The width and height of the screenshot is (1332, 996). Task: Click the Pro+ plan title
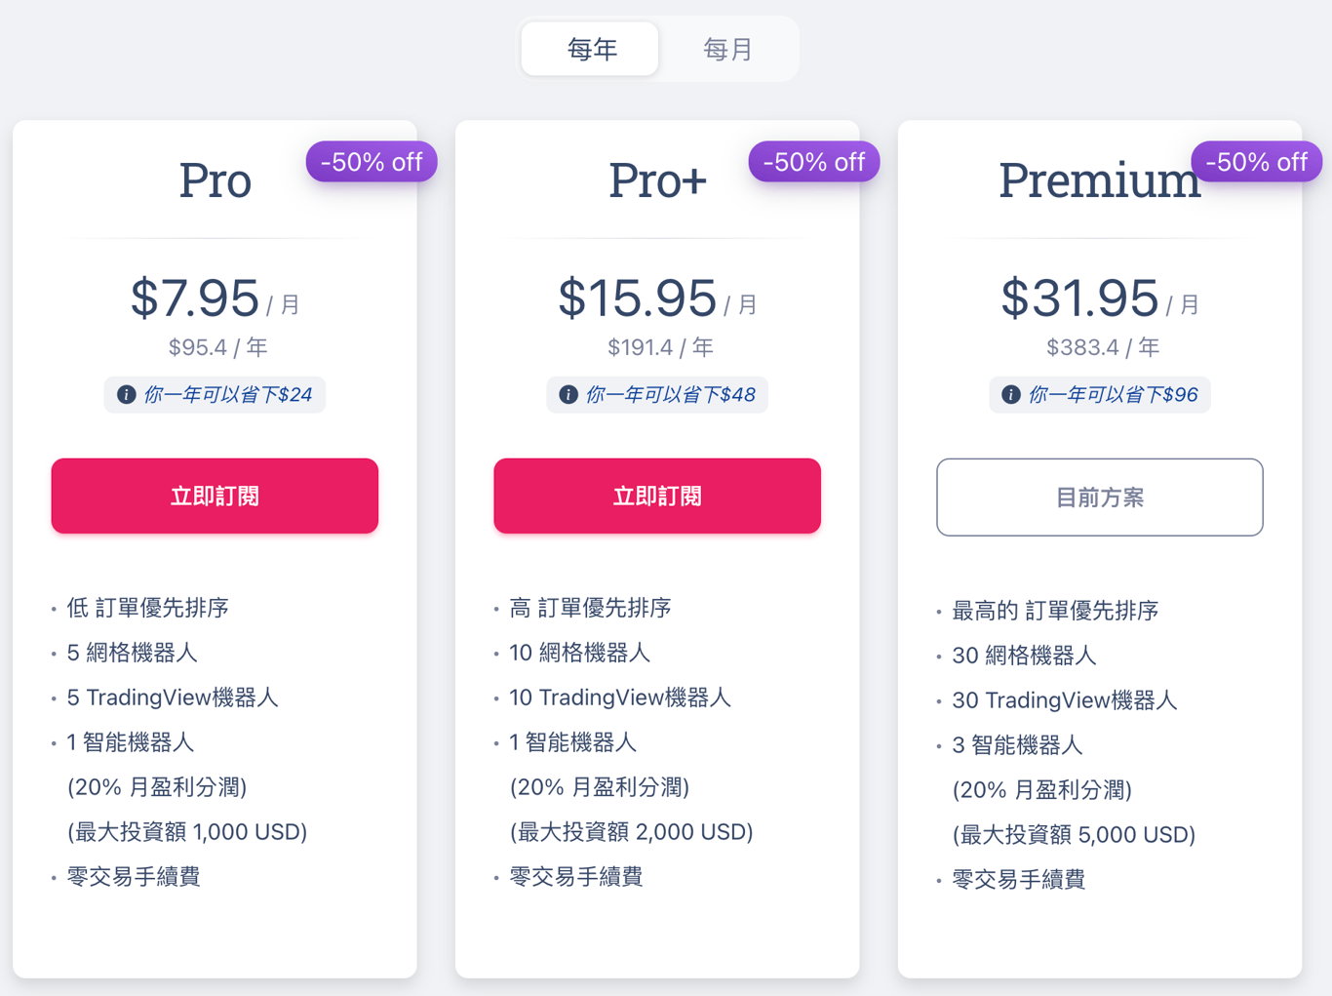[658, 180]
